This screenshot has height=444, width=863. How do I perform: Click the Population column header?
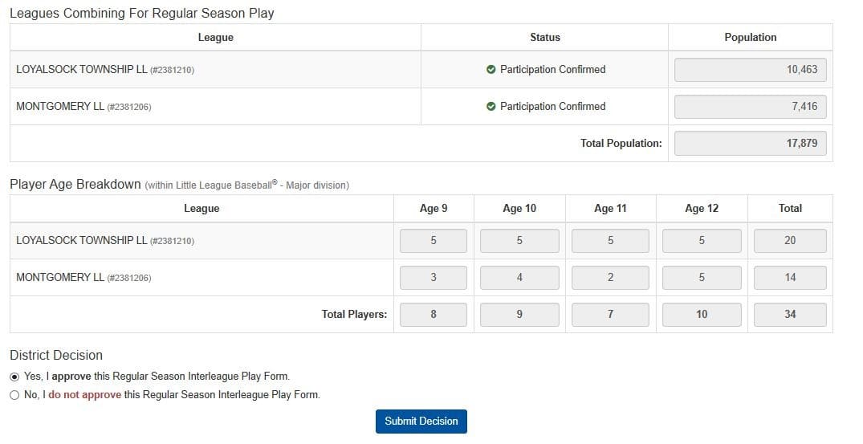pyautogui.click(x=750, y=38)
